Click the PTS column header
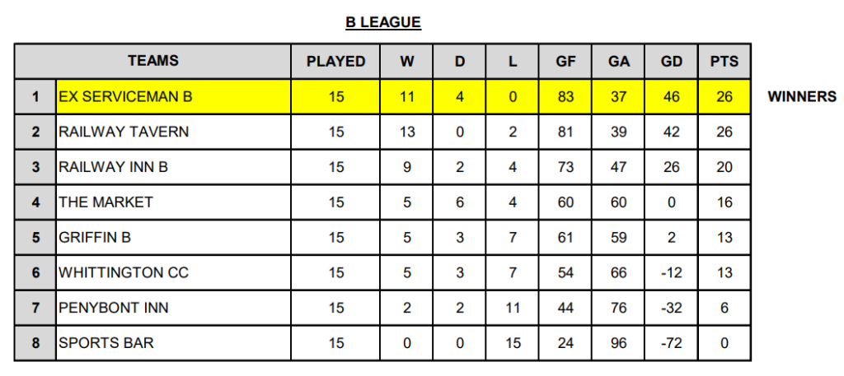 point(724,61)
